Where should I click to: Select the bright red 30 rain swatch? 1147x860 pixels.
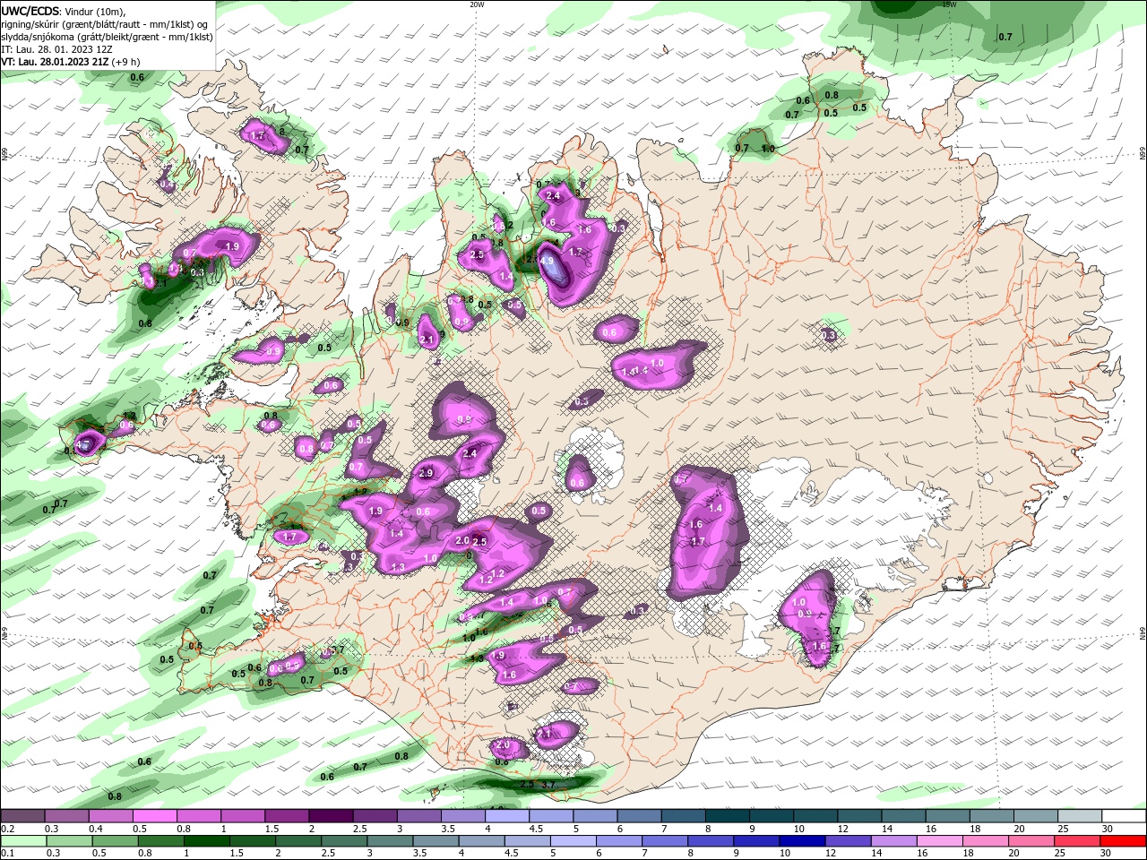pos(1124,841)
